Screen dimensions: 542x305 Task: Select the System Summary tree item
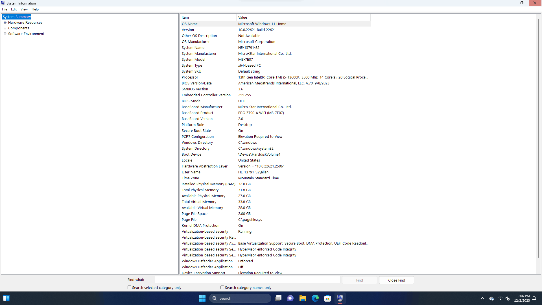coord(17,17)
